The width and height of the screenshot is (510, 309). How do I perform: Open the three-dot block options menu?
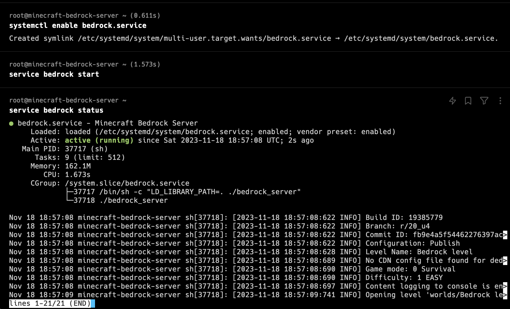(x=500, y=101)
